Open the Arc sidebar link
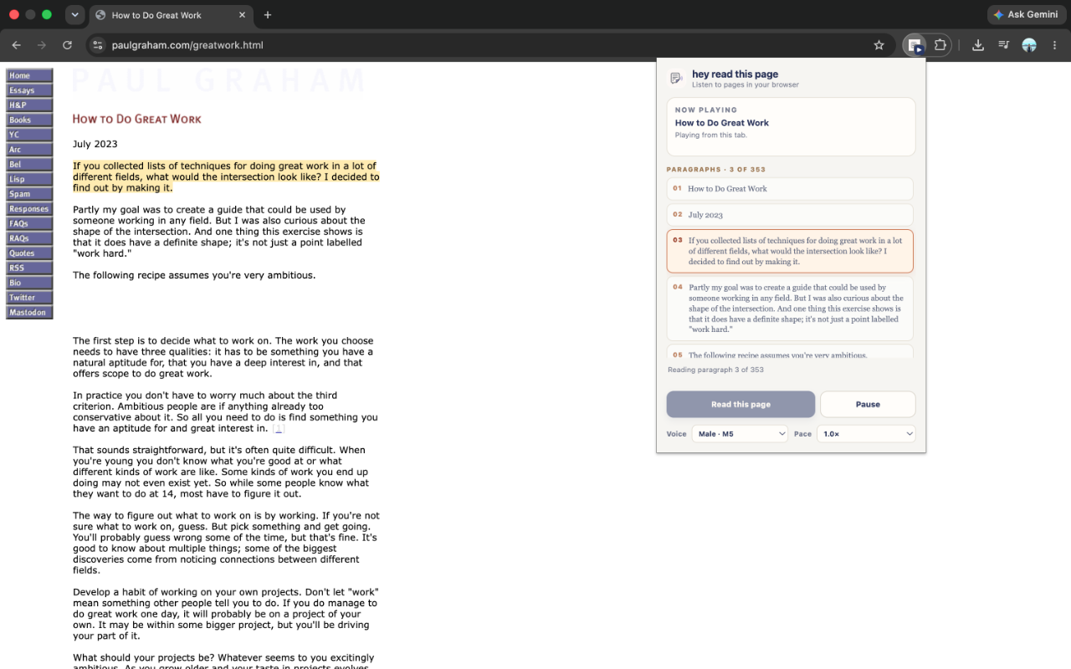The height and width of the screenshot is (669, 1071). click(x=29, y=150)
